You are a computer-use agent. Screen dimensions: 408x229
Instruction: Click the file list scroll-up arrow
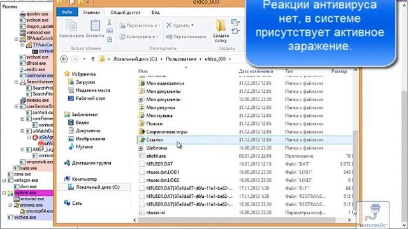click(356, 71)
